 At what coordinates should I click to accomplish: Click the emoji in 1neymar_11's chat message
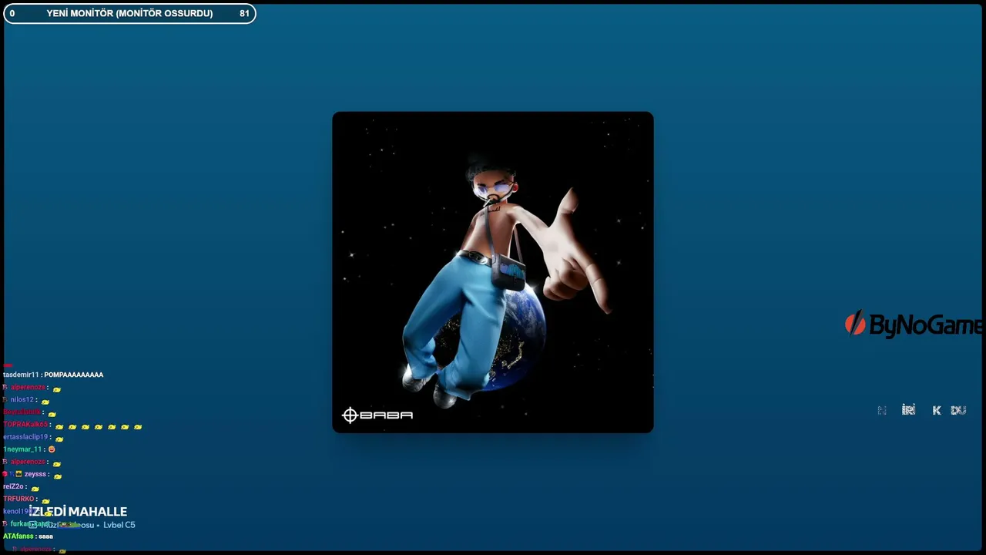point(52,449)
